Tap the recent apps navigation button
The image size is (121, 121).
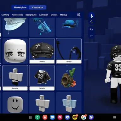coord(114,117)
